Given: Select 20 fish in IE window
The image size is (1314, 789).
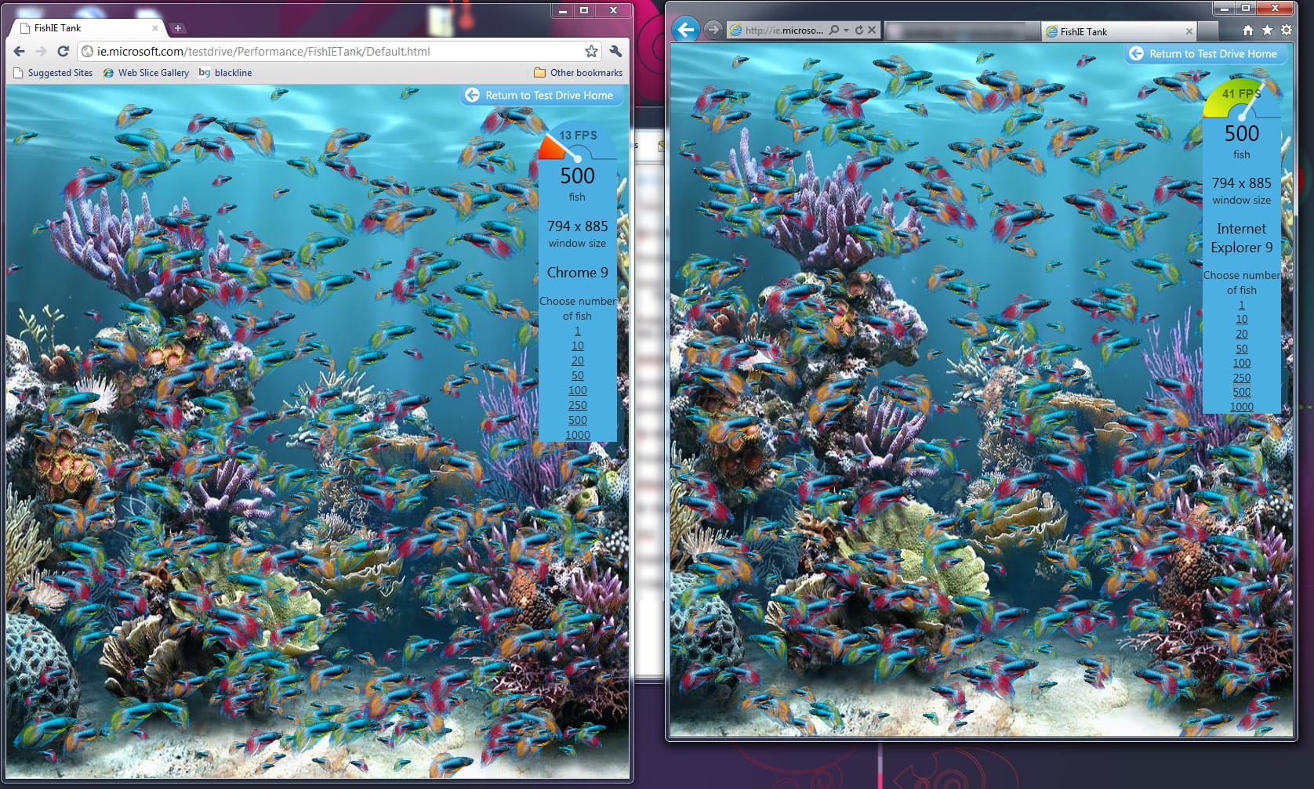Looking at the screenshot, I should pyautogui.click(x=1241, y=334).
